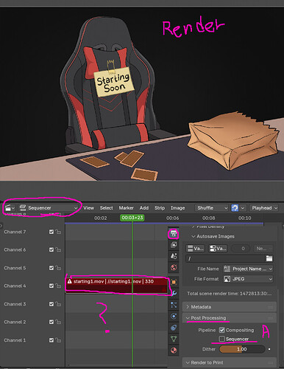The image size is (284, 369).
Task: Open the Select menu
Action: click(x=106, y=208)
